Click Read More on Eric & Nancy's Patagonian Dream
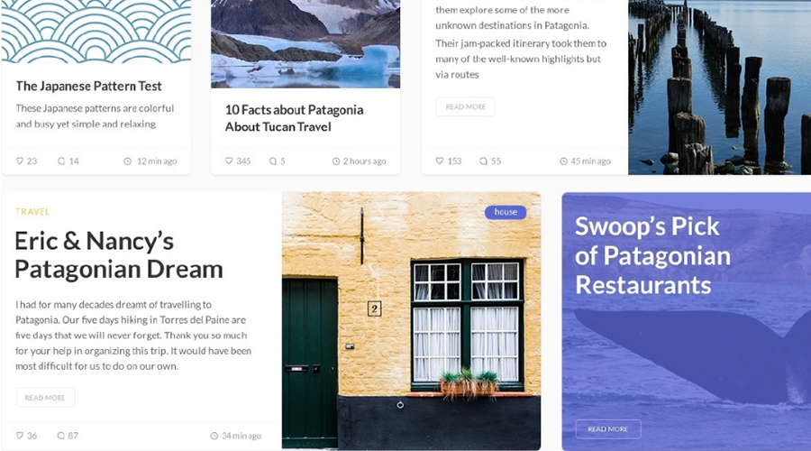This screenshot has height=451, width=811. point(46,398)
